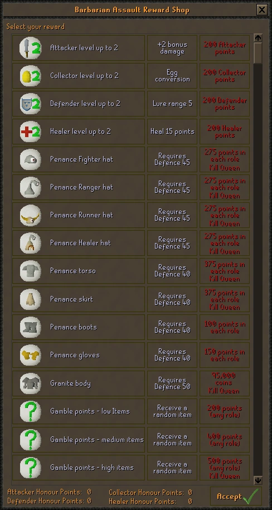Click the Attacker level sword icon
This screenshot has height=510, width=272.
(x=31, y=48)
